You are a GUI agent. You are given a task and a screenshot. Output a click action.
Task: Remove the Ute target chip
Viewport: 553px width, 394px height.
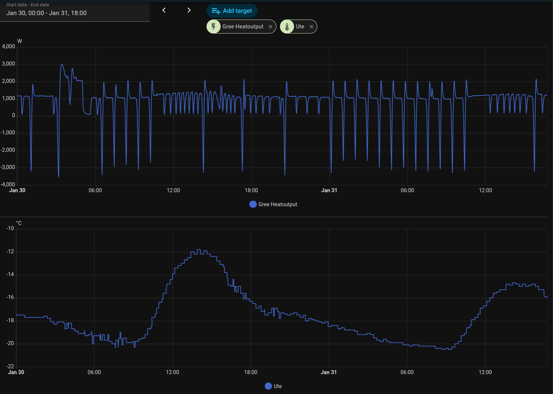click(x=311, y=27)
